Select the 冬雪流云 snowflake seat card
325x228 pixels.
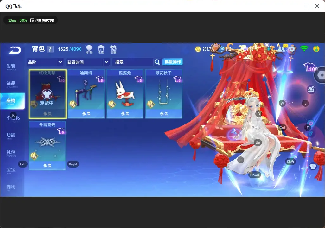tap(47, 146)
